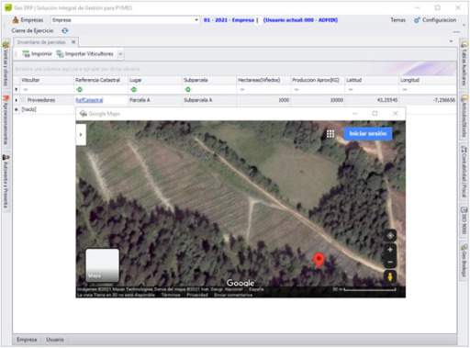Click the Street View pegman icon
This screenshot has height=348, width=470.
(390, 276)
